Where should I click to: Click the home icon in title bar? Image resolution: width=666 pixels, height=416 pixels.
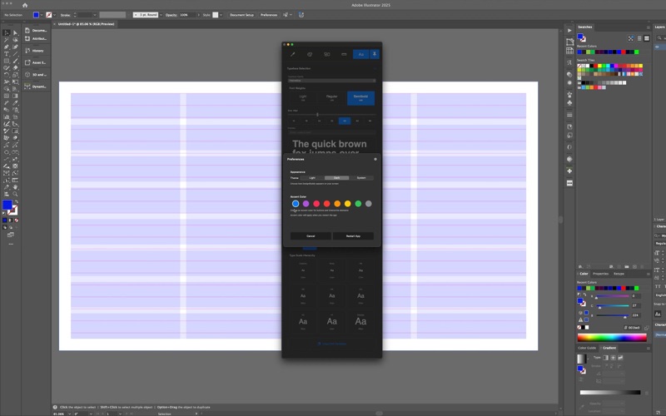pos(25,5)
